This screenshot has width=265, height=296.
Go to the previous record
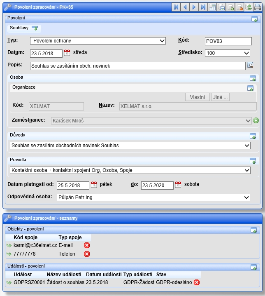click(x=185, y=7)
